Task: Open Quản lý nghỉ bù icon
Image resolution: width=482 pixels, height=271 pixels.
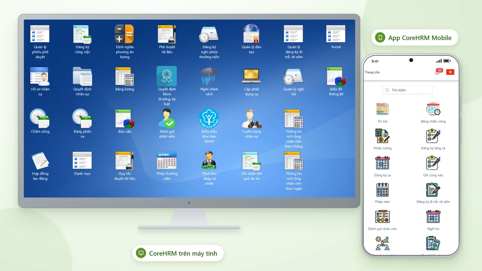Action: [x=294, y=76]
